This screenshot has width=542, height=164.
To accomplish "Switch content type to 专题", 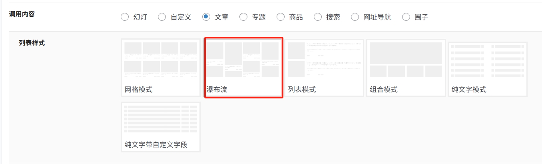I will pos(243,17).
